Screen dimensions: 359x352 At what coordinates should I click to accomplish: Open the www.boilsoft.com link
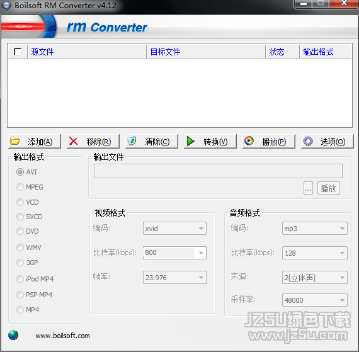tap(62, 336)
